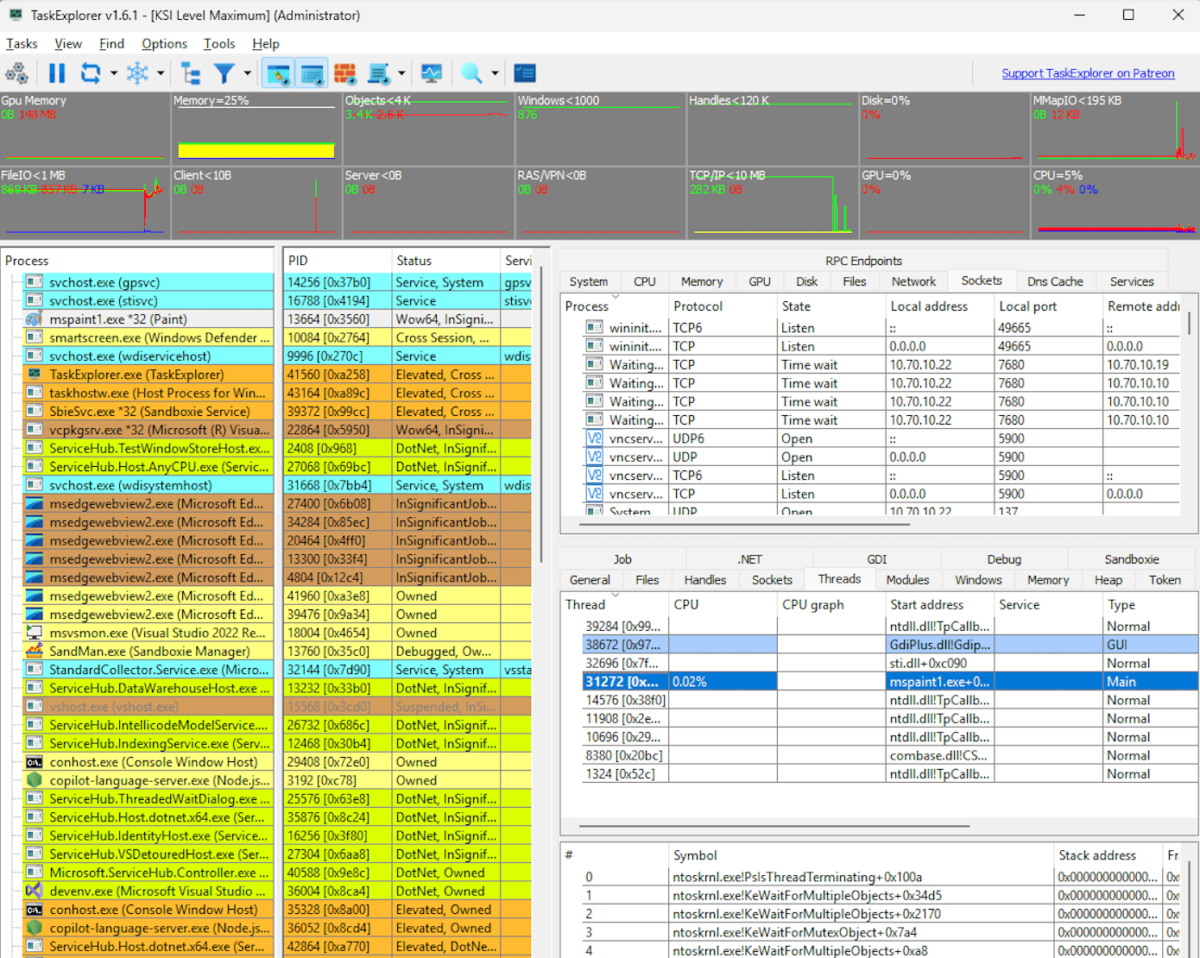Click the snowflake freeze icon

pyautogui.click(x=137, y=73)
